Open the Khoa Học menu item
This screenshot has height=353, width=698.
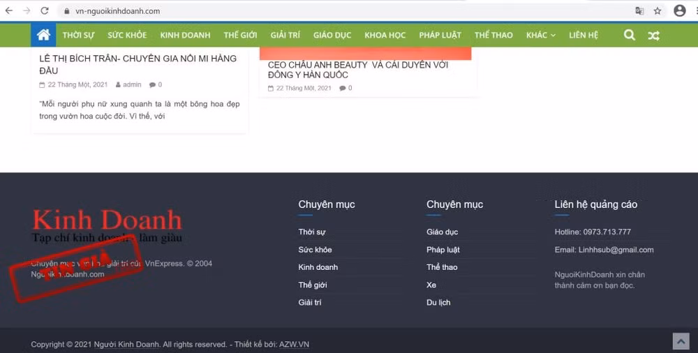[x=385, y=35]
